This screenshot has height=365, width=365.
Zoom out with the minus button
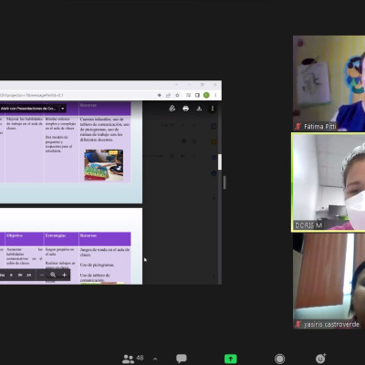[x=42, y=275]
